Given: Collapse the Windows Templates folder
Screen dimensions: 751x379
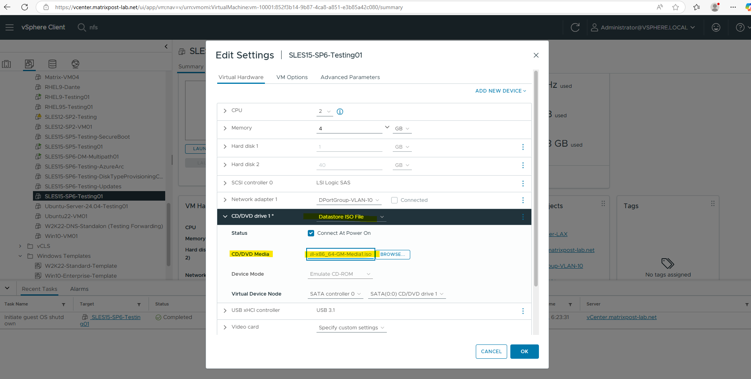Looking at the screenshot, I should click(x=20, y=256).
